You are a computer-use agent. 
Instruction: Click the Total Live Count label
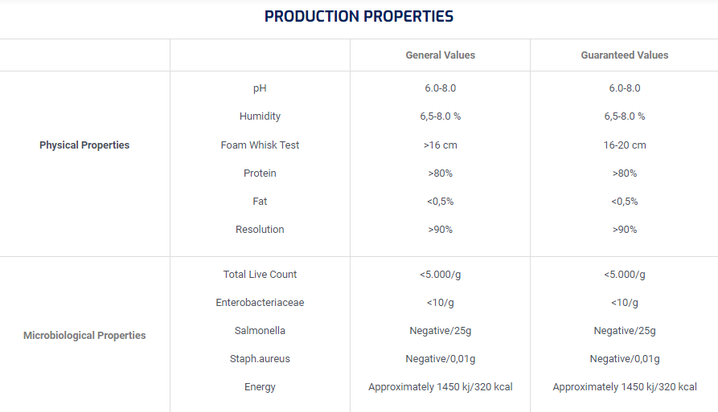(260, 275)
